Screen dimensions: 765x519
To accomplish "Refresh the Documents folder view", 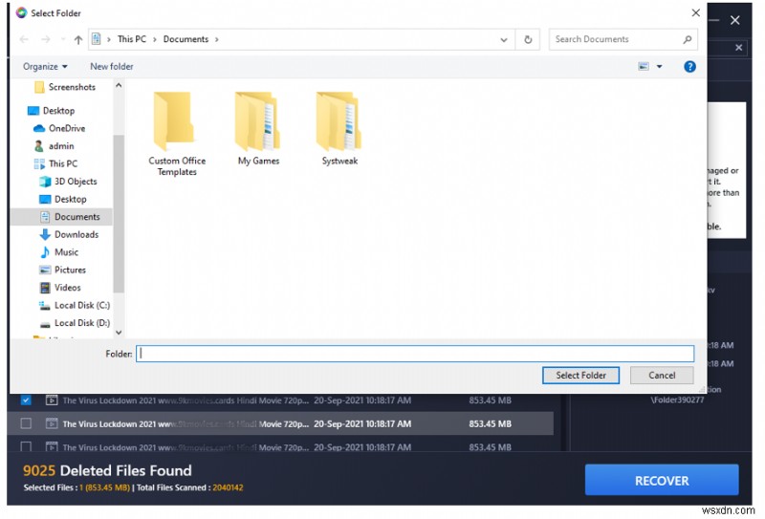I will (528, 39).
